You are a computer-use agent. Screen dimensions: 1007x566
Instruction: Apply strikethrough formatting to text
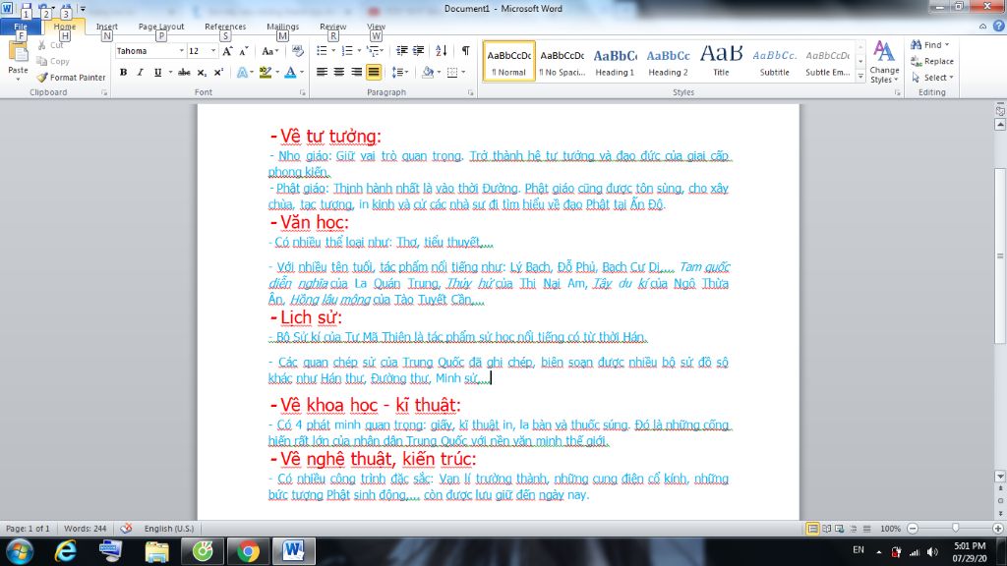click(183, 73)
